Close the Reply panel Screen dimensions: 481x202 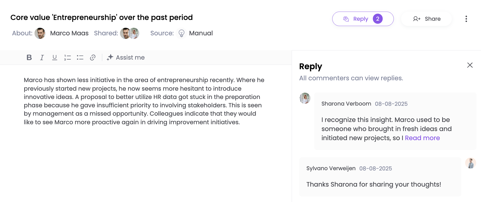[470, 65]
